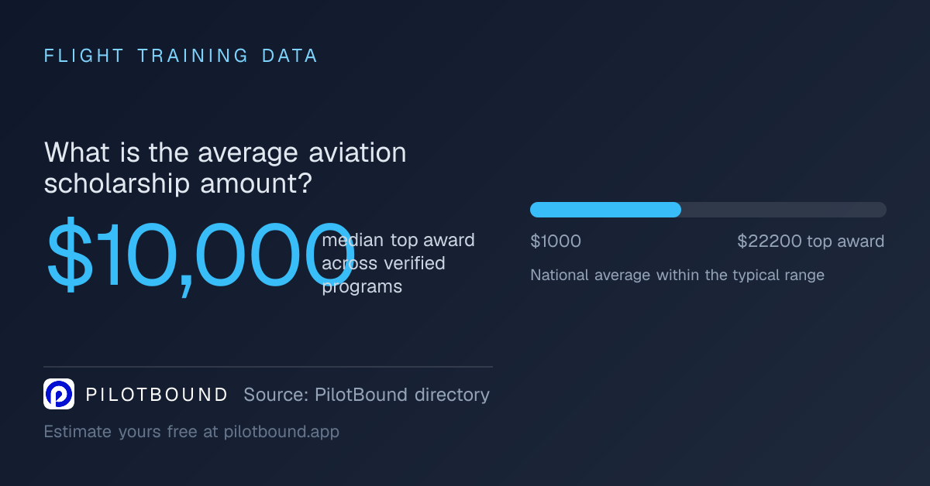930x486 pixels.
Task: Click the average aviation scholarship question heading
Action: pyautogui.click(x=226, y=168)
